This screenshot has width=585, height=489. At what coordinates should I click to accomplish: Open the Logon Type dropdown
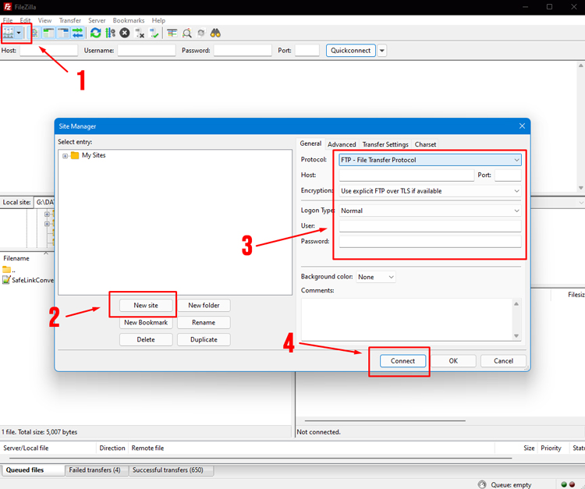click(x=430, y=211)
